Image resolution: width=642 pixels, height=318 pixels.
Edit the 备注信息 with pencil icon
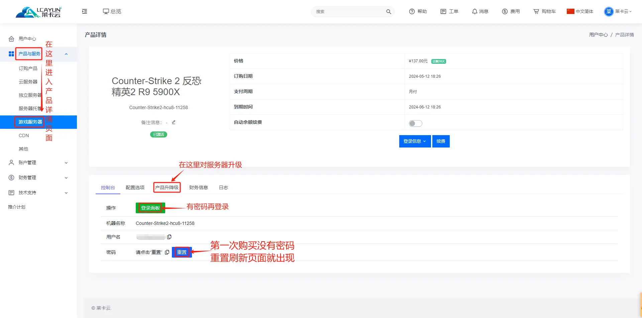tap(174, 122)
